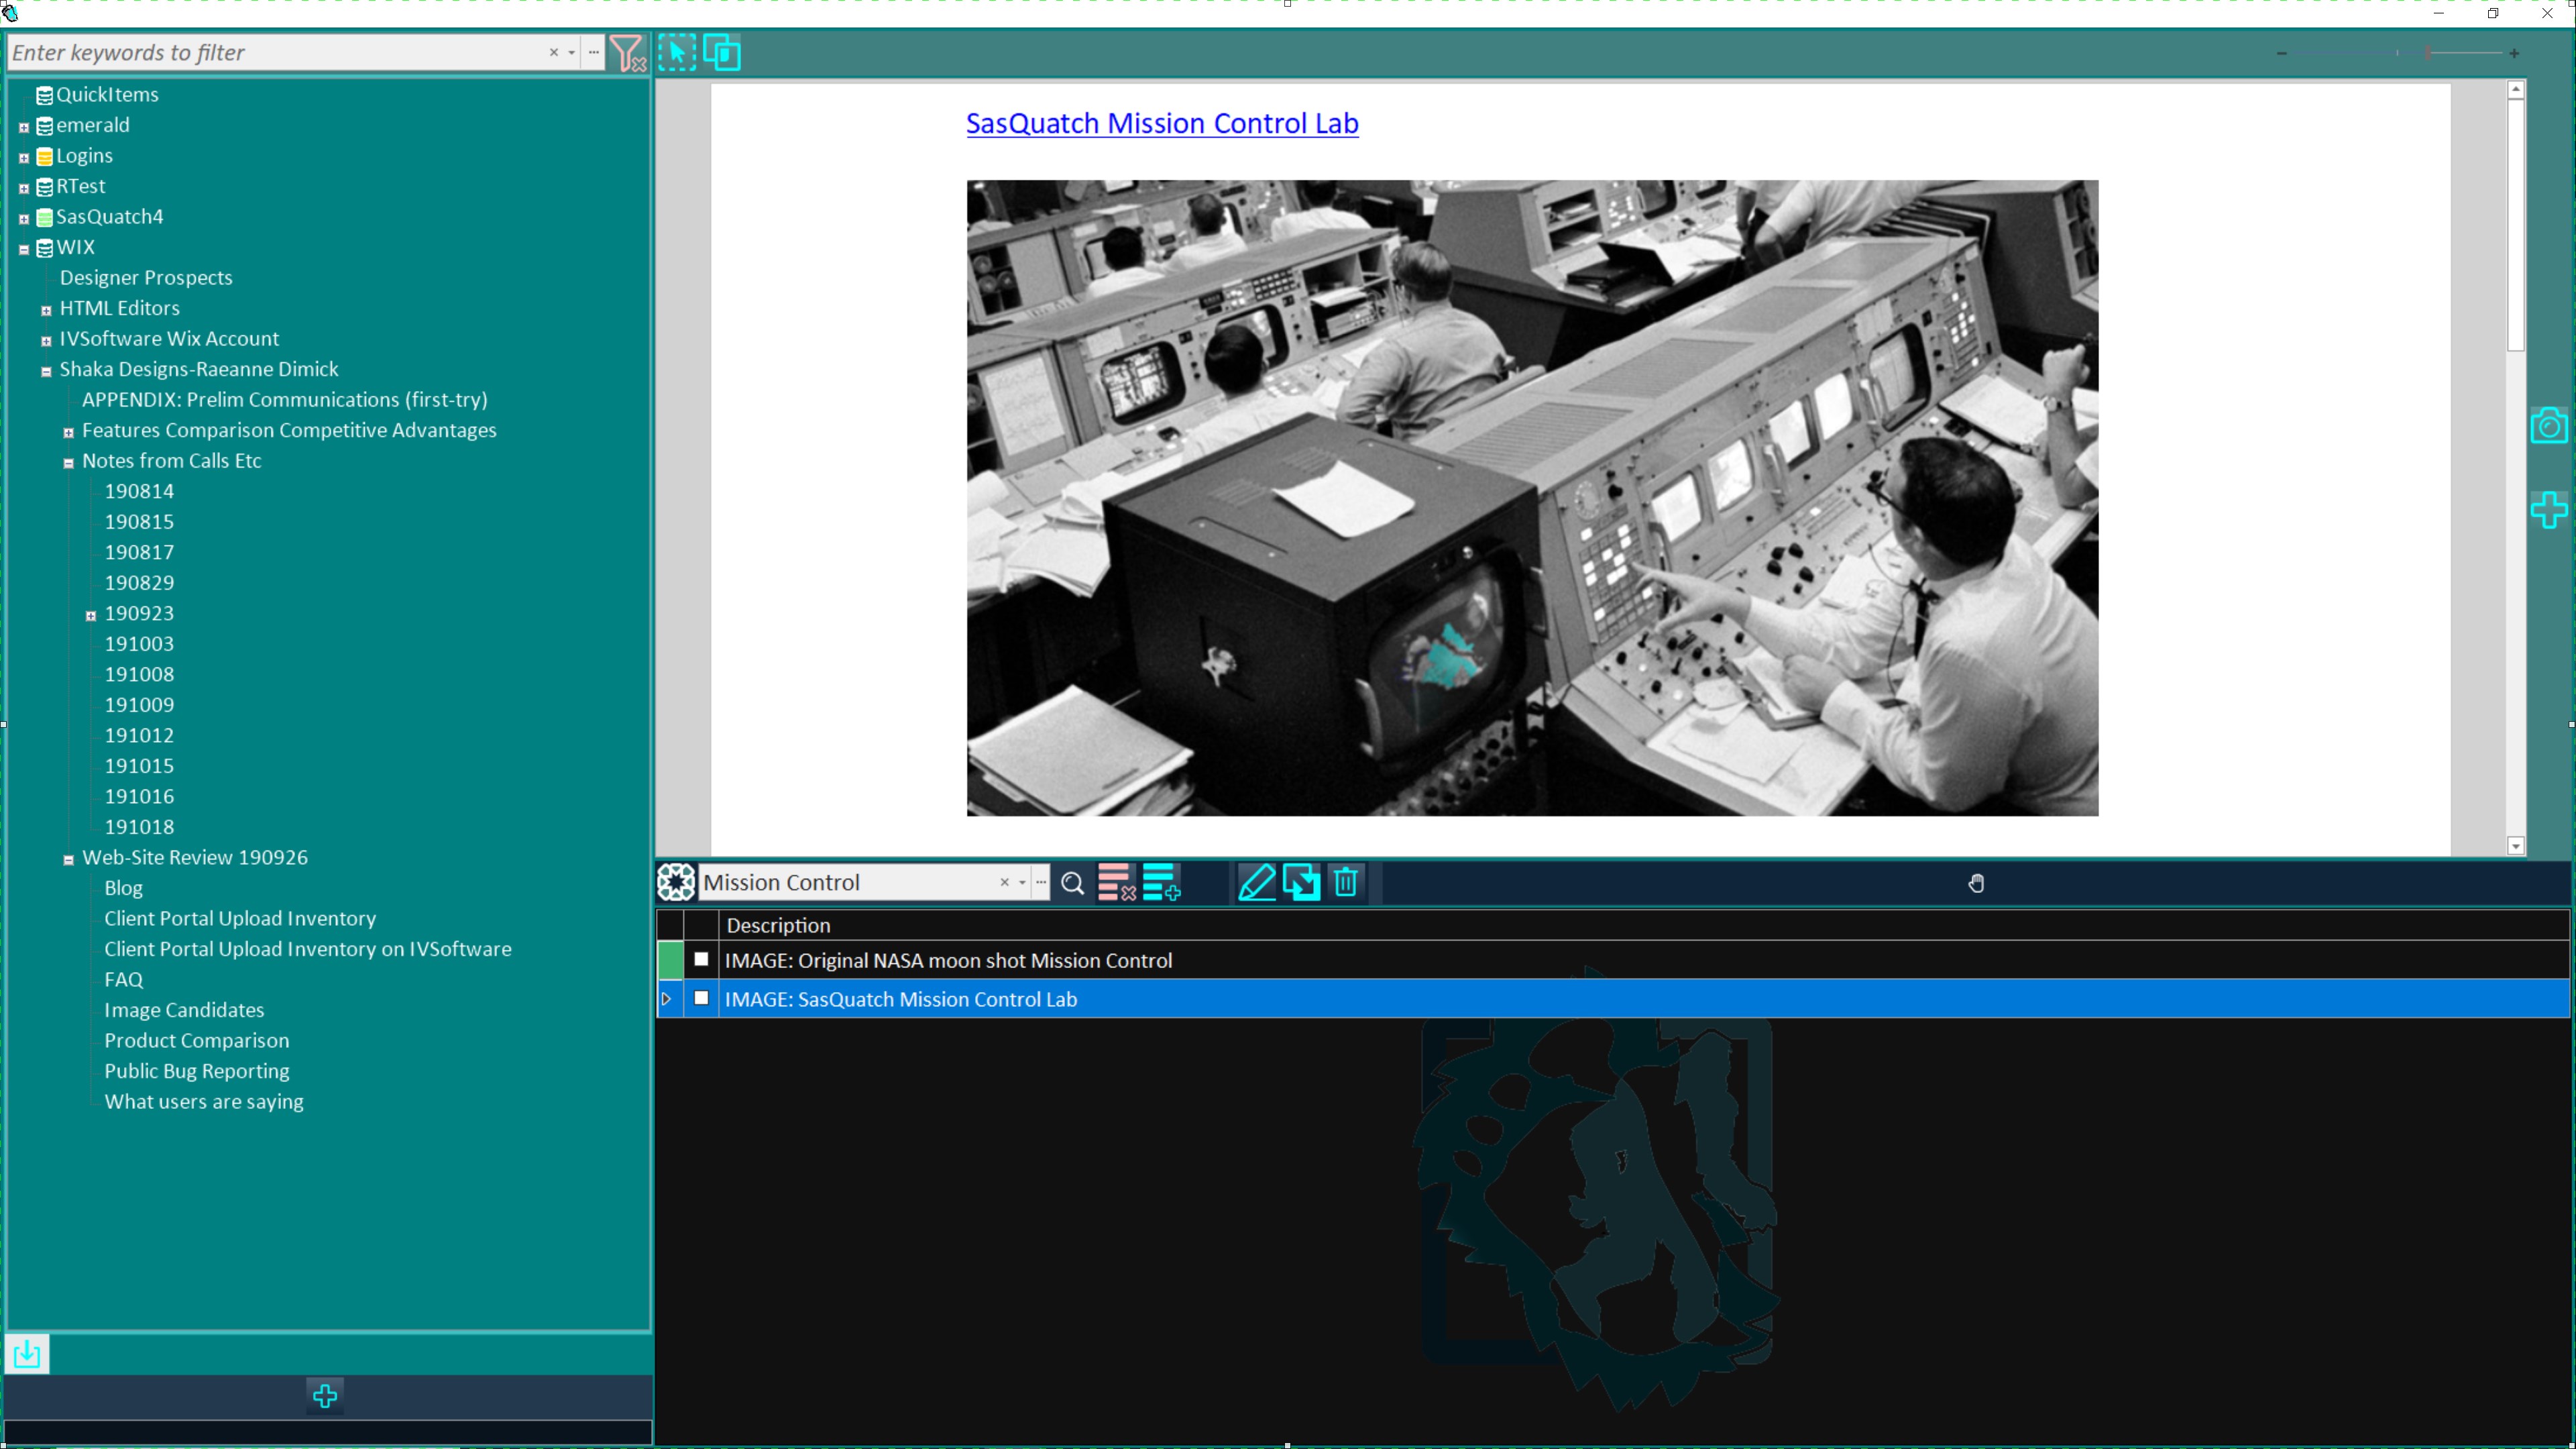Open the Mission Control search dropdown arrow
This screenshot has height=1449, width=2576.
pos(1022,883)
